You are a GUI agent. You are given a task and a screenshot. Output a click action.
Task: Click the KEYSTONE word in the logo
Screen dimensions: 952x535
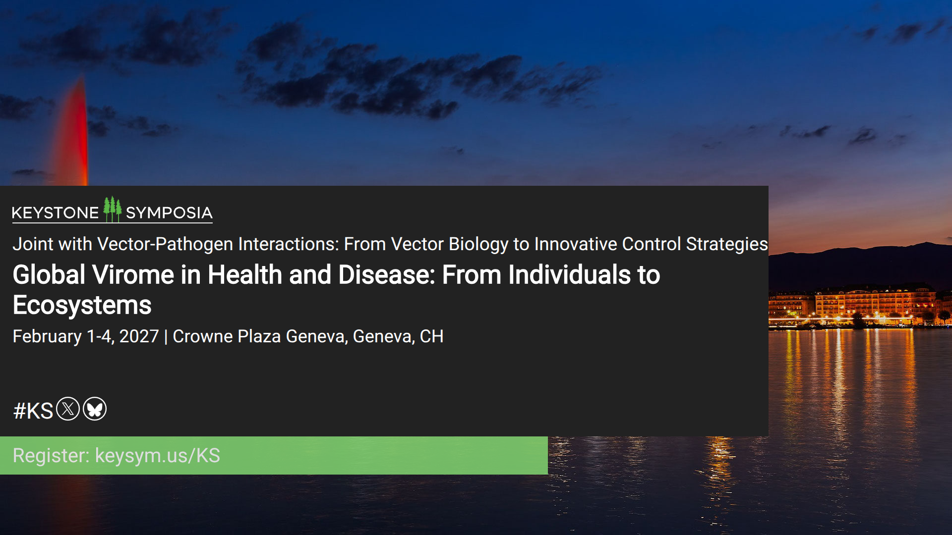(x=55, y=213)
